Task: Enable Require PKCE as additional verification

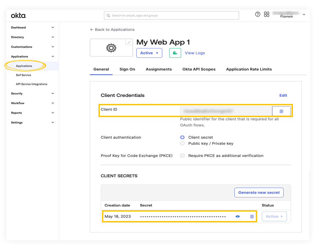Action: (x=182, y=156)
